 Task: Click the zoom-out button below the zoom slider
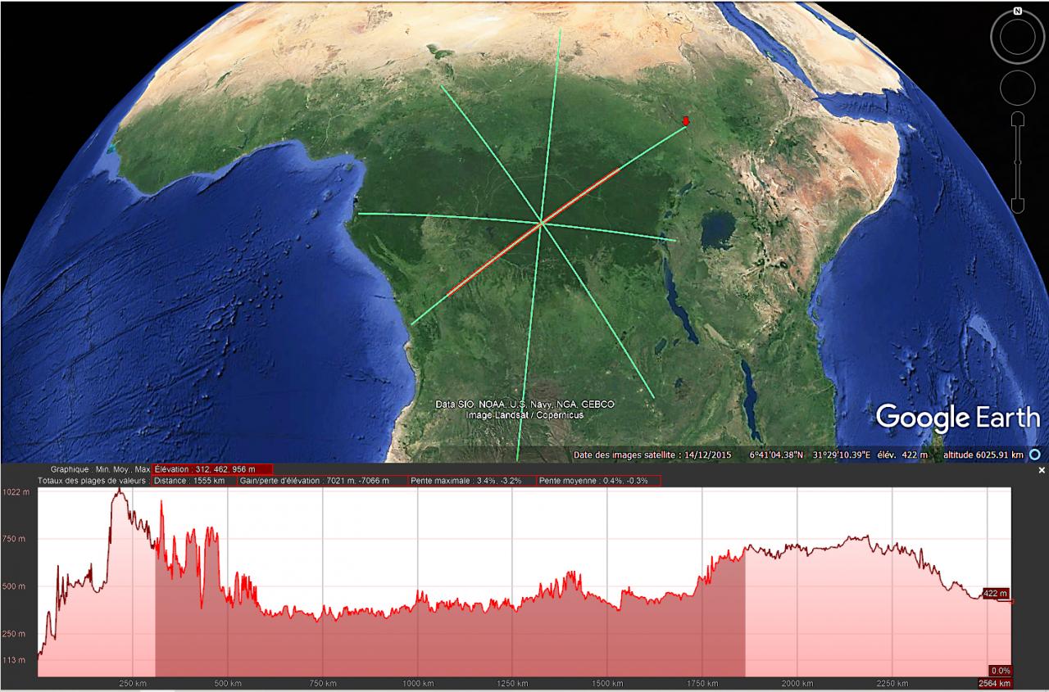[x=1017, y=205]
